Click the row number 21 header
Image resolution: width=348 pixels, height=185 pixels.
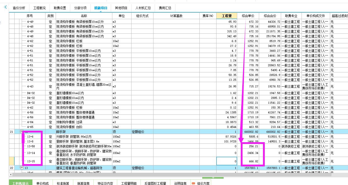tap(11, 132)
